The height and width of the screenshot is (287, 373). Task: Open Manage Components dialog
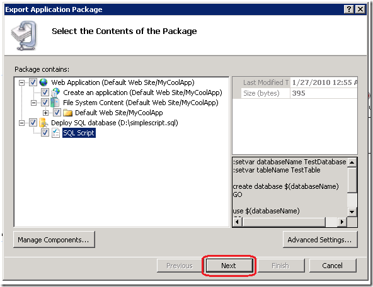[54, 240]
